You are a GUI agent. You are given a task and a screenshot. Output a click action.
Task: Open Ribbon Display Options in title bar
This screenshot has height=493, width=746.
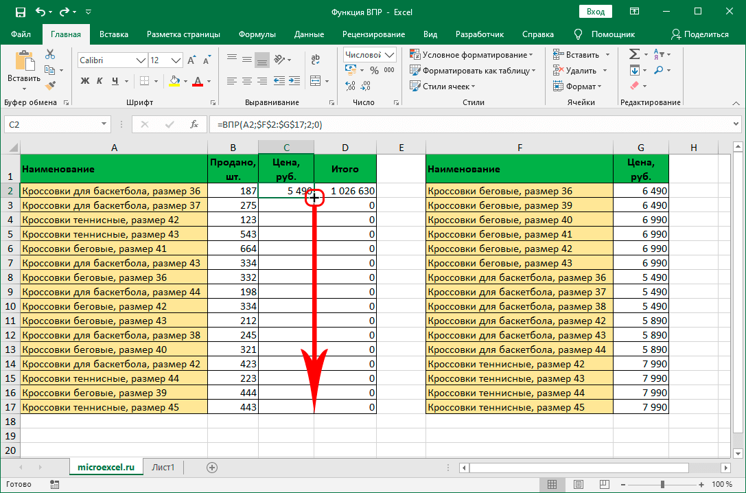click(633, 12)
